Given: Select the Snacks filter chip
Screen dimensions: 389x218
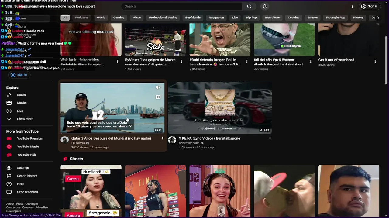Looking at the screenshot, I should (x=312, y=18).
